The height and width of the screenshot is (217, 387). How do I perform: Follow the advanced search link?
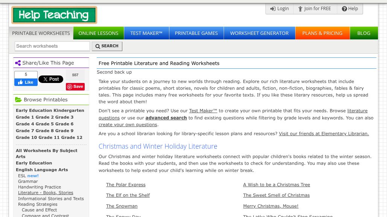click(x=166, y=118)
